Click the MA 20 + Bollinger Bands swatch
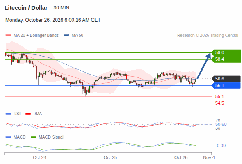The width and height of the screenshot is (242, 164). [8, 36]
